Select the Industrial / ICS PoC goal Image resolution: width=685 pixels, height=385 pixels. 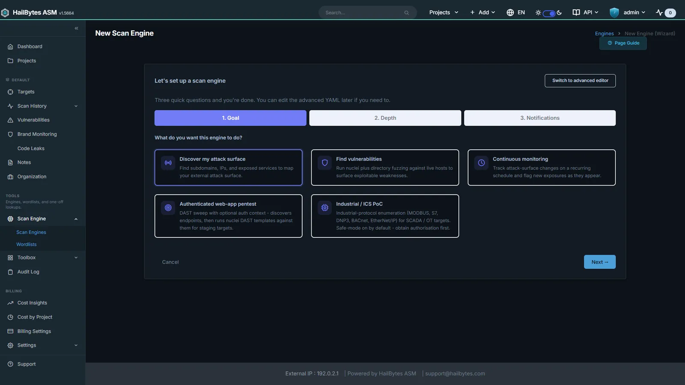(385, 216)
